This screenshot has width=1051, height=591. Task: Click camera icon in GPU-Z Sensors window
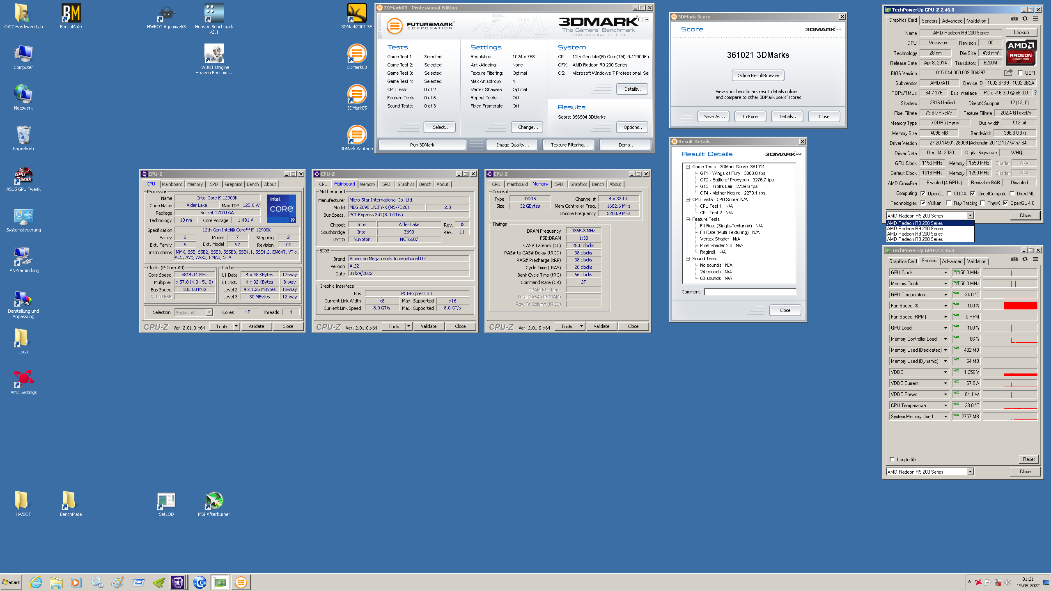click(1014, 259)
